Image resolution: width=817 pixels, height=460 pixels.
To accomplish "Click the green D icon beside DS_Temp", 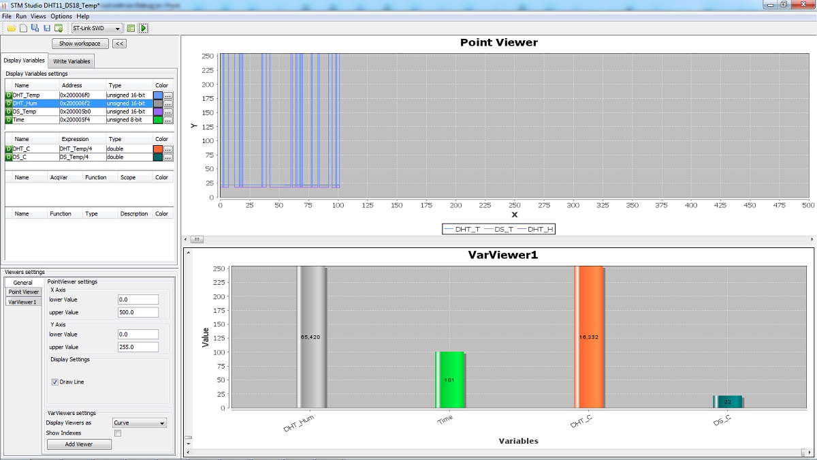I will coord(9,112).
